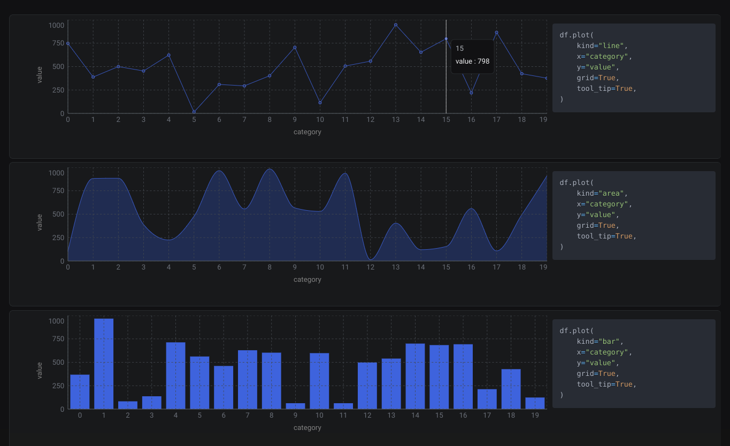Select the bar for category 4
The height and width of the screenshot is (446, 730).
click(175, 375)
